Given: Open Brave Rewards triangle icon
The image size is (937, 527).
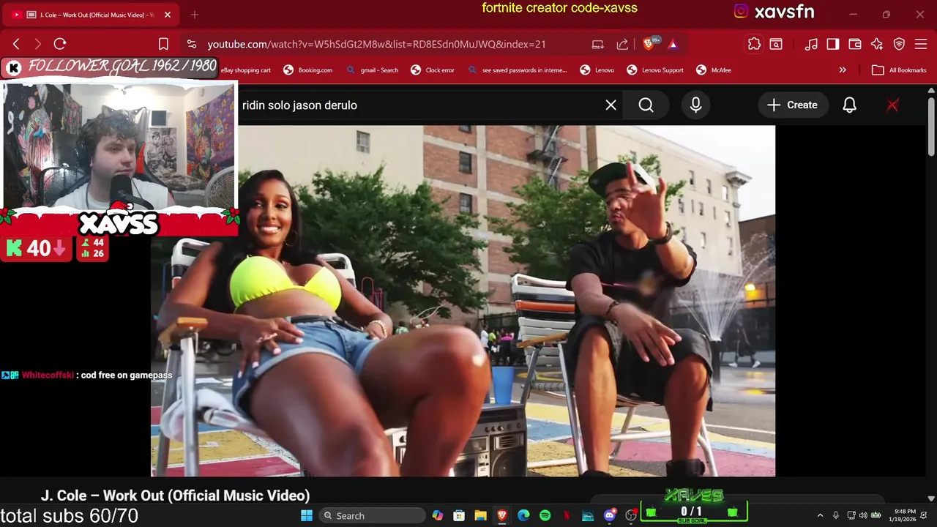Looking at the screenshot, I should click(673, 44).
